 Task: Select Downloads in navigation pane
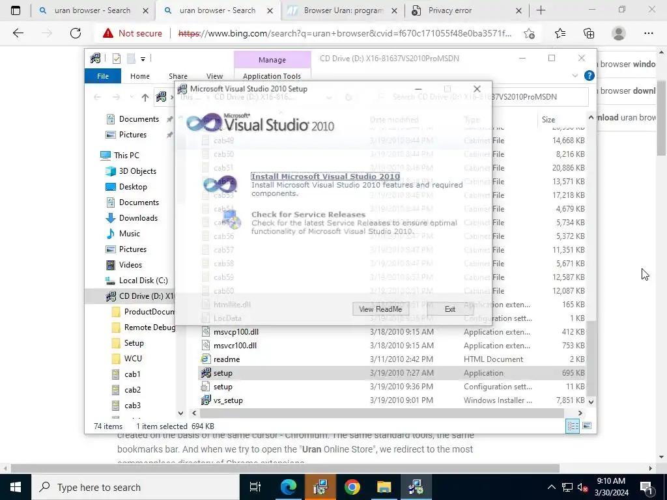(x=138, y=218)
